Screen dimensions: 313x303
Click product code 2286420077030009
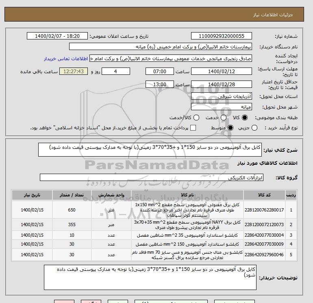point(264,244)
